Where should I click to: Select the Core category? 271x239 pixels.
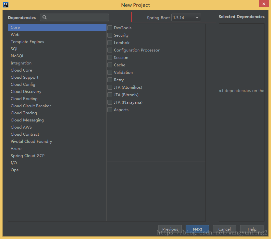pyautogui.click(x=57, y=28)
